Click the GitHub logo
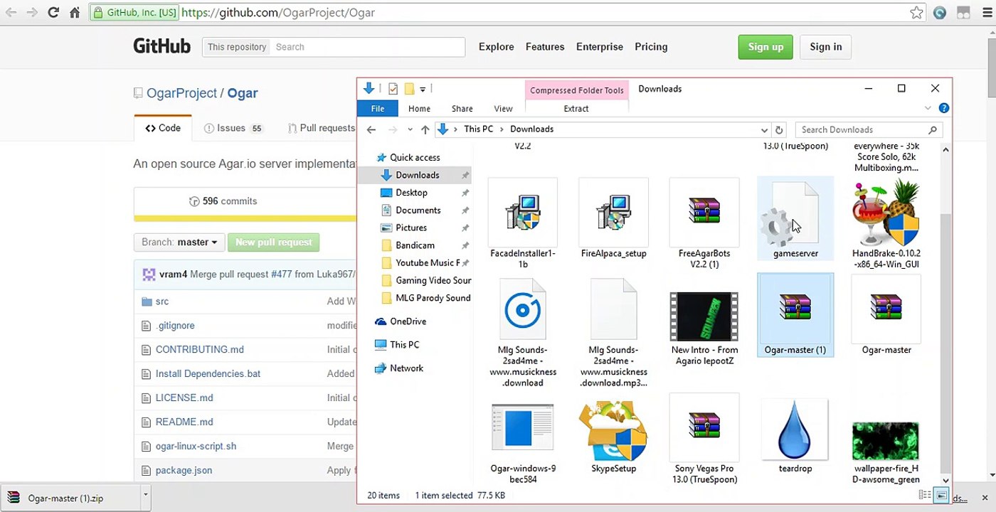Viewport: 996px width, 512px height. 162,47
